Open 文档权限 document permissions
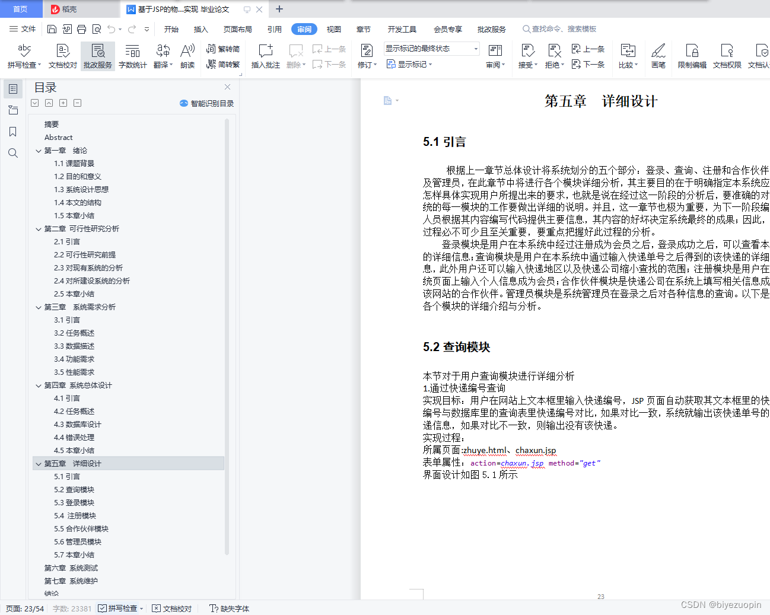770x615 pixels. pos(727,56)
